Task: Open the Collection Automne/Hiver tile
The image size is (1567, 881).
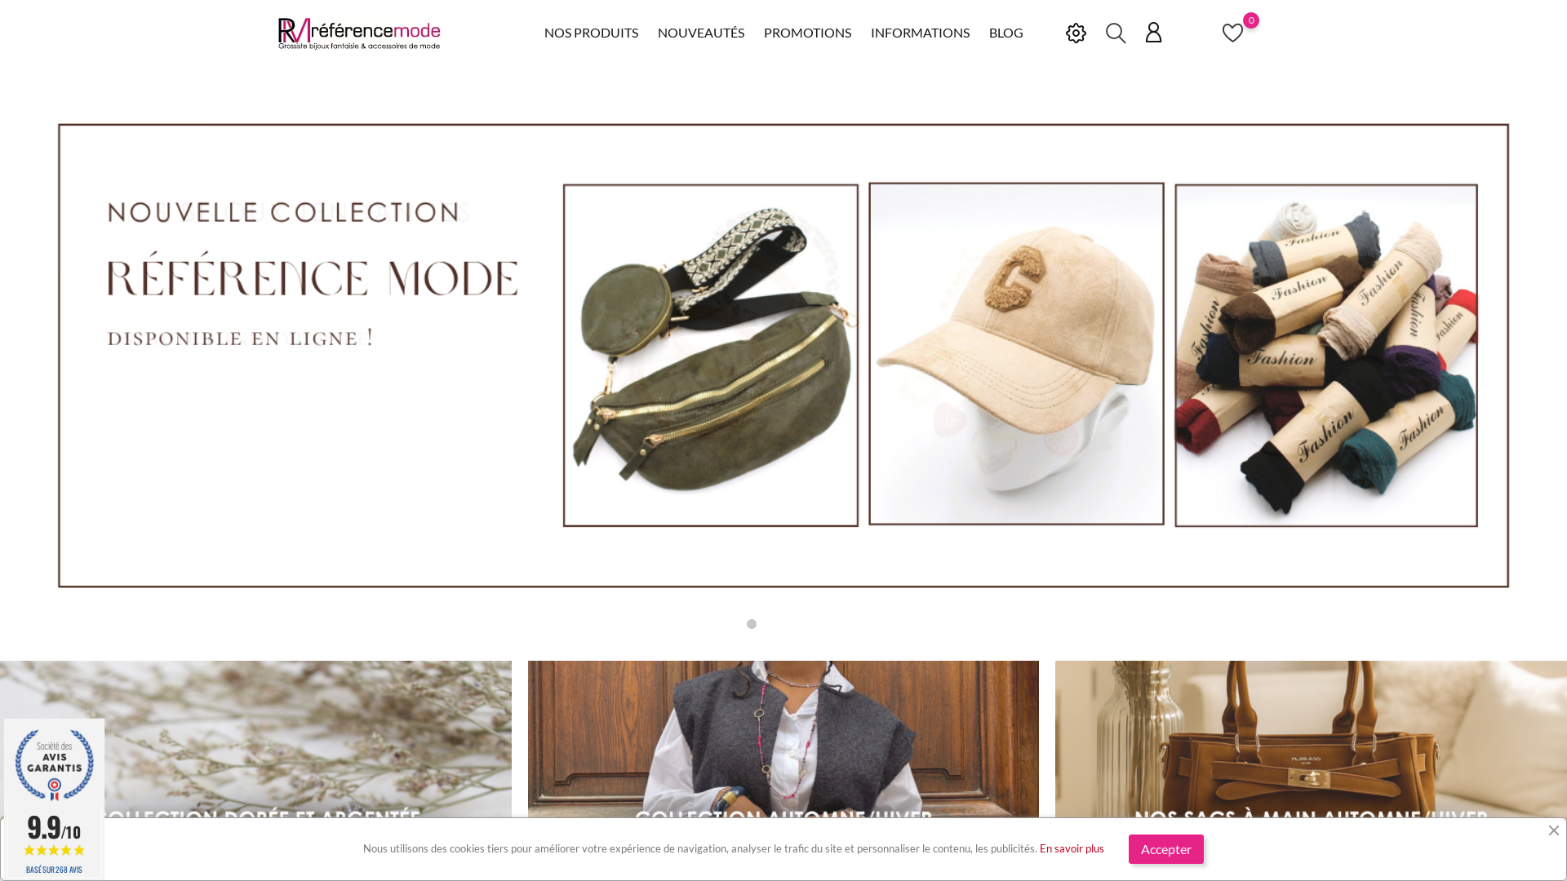Action: pos(783,738)
